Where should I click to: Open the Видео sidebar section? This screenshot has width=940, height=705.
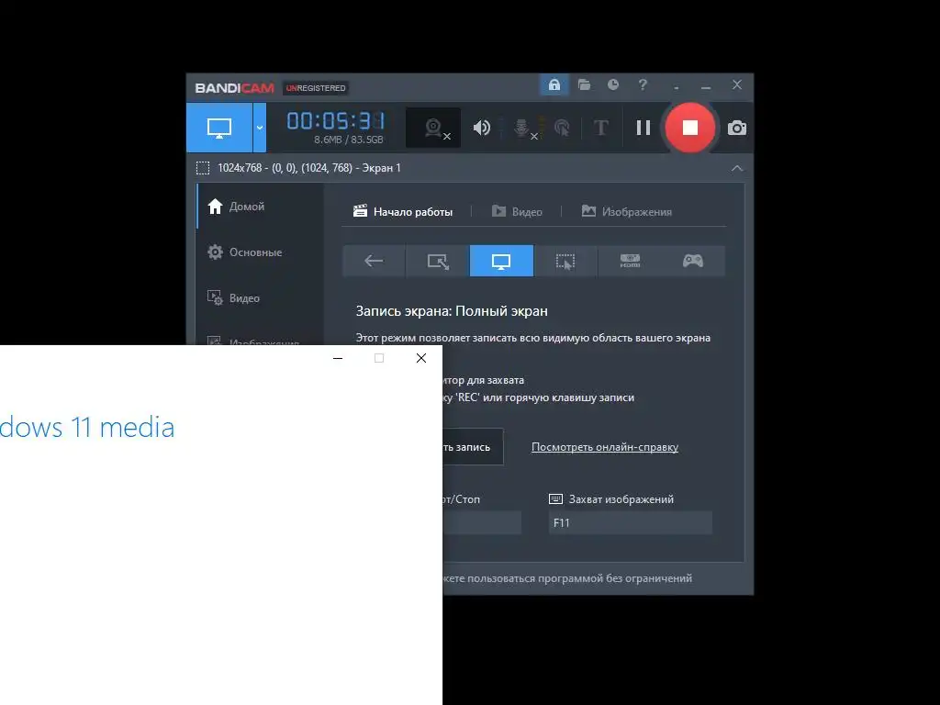tap(260, 298)
